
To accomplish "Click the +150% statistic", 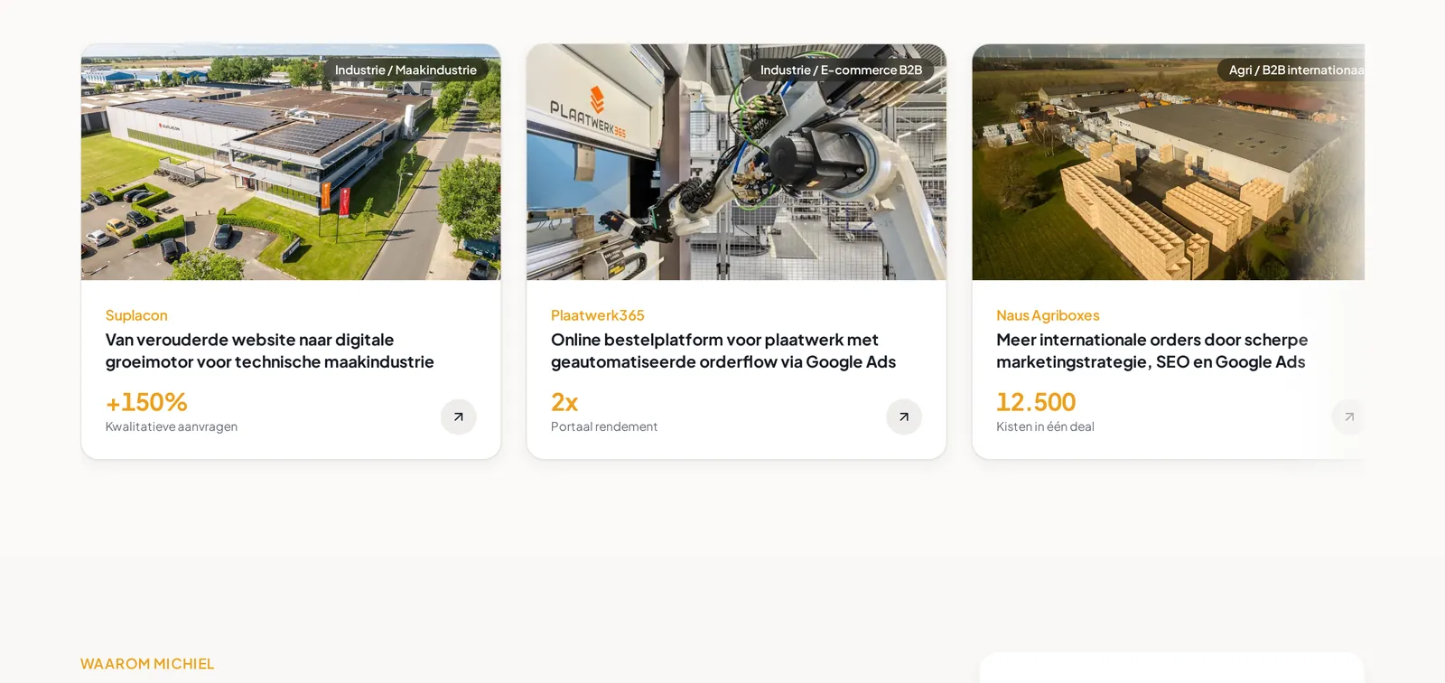I will 146,402.
